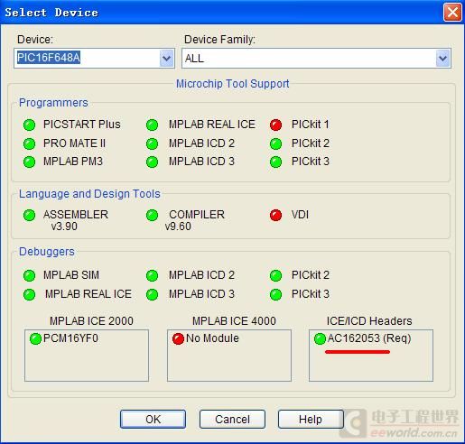Open the Device Family dropdown arrow
This screenshot has width=465, height=444.
tap(442, 58)
